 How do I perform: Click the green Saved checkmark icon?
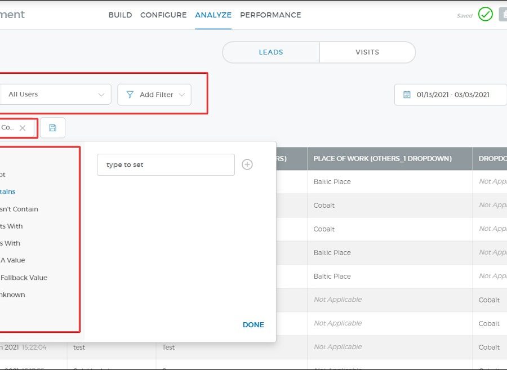[x=485, y=15]
